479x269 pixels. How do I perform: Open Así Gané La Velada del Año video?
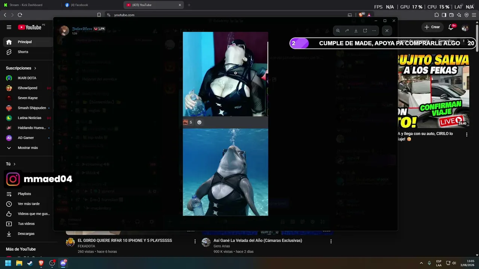point(258,241)
